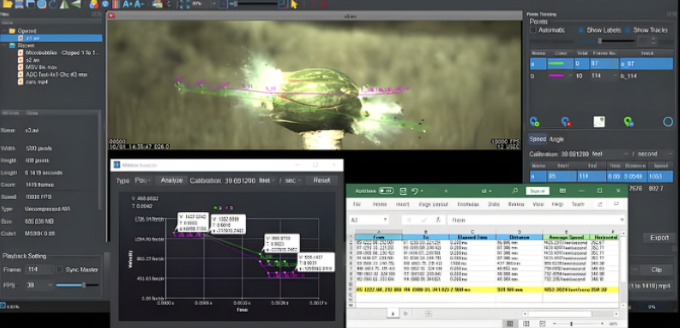
Task: Click the white flip triangle toolbar icon
Action: 64,4
